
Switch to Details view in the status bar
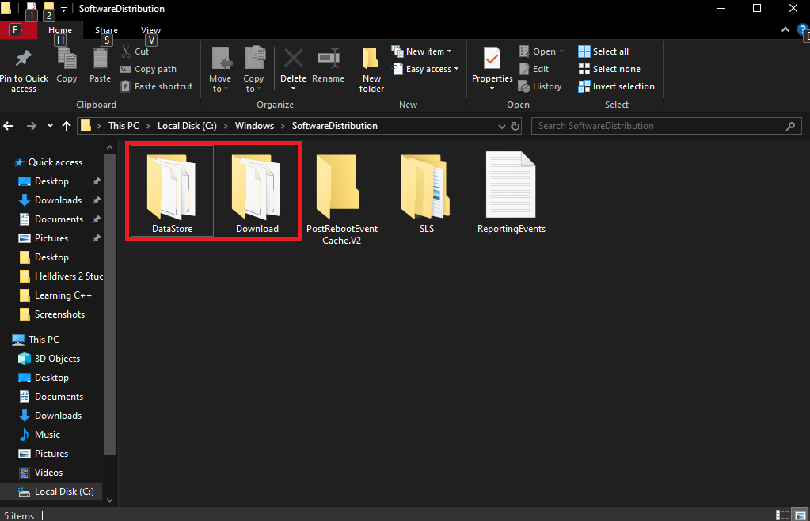[781, 515]
